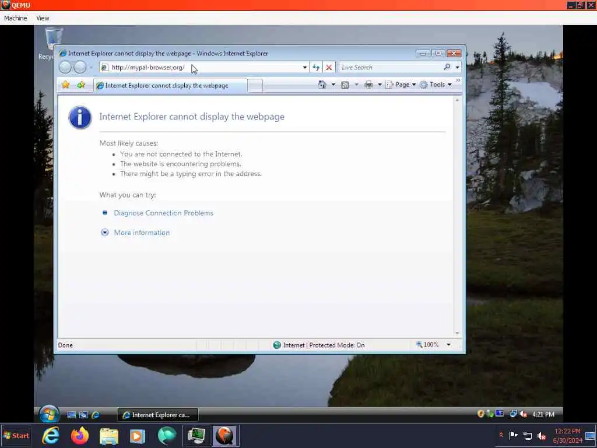Screen dimensions: 597x448
Task: Open the Favorites Center star icon
Action: pyautogui.click(x=65, y=85)
